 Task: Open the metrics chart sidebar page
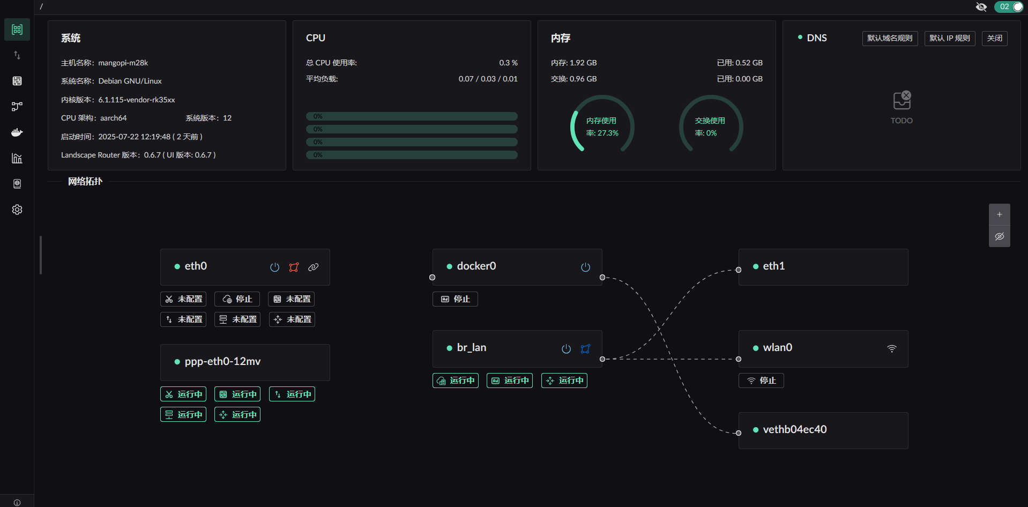(x=17, y=158)
